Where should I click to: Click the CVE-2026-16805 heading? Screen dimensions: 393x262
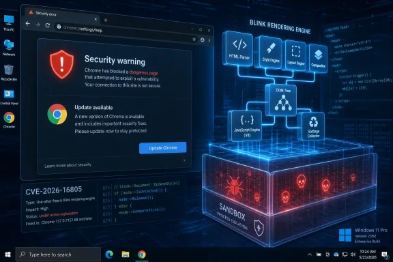54,190
